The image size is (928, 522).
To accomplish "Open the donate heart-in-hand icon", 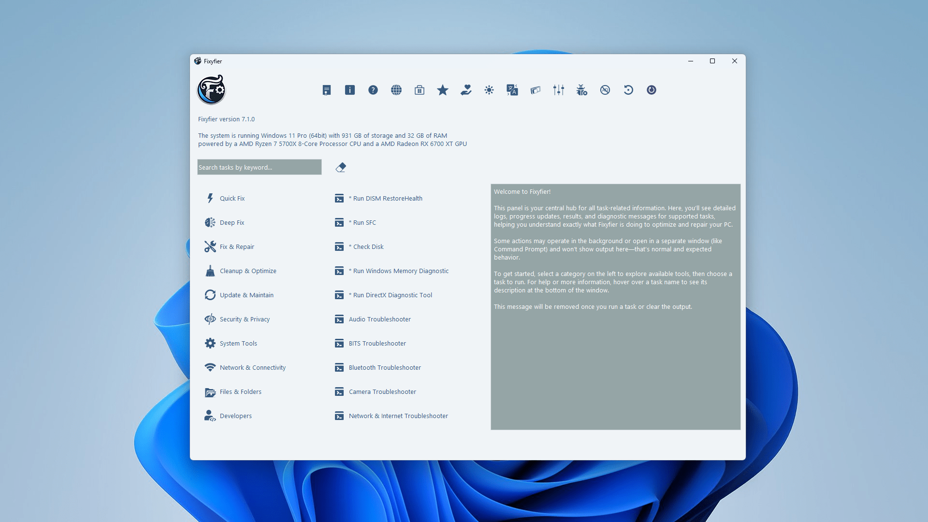I will pyautogui.click(x=465, y=90).
